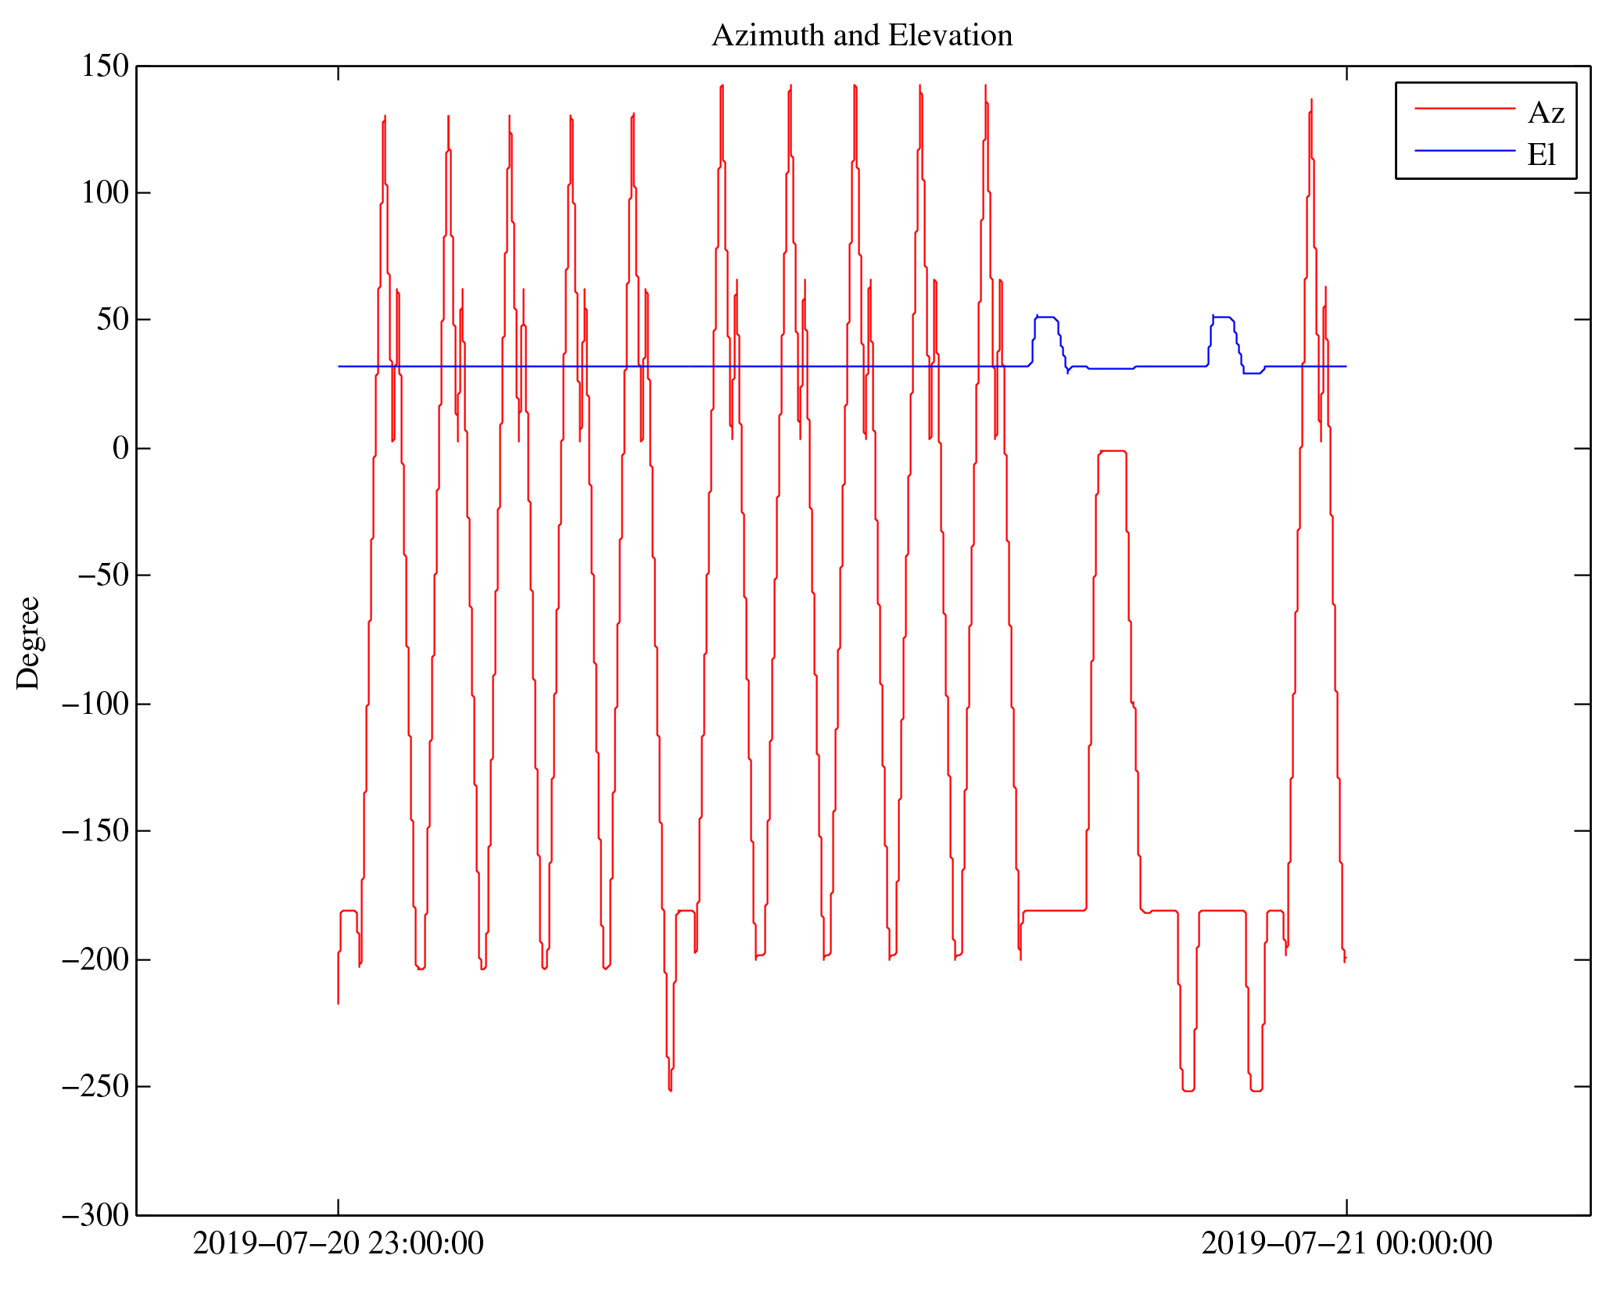Click the '2019-07-20 23:00:00' x-axis label
This screenshot has height=1316, width=1613.
tap(338, 1243)
